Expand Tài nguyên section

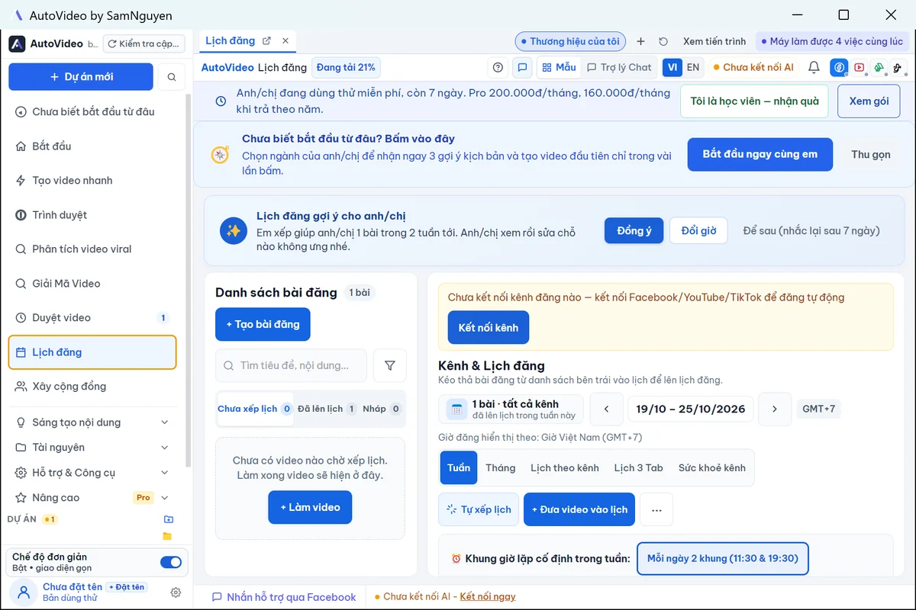[92, 448]
